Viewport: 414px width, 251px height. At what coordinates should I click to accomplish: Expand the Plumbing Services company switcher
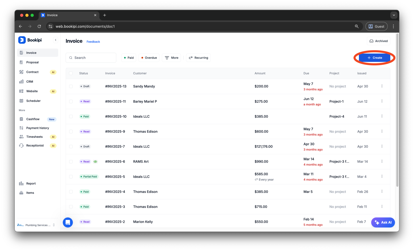tap(36, 225)
